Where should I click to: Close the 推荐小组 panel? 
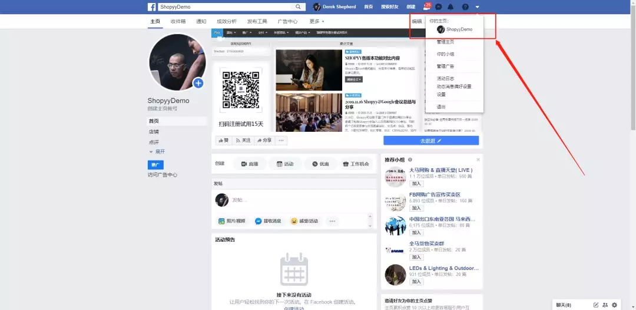pos(478,159)
